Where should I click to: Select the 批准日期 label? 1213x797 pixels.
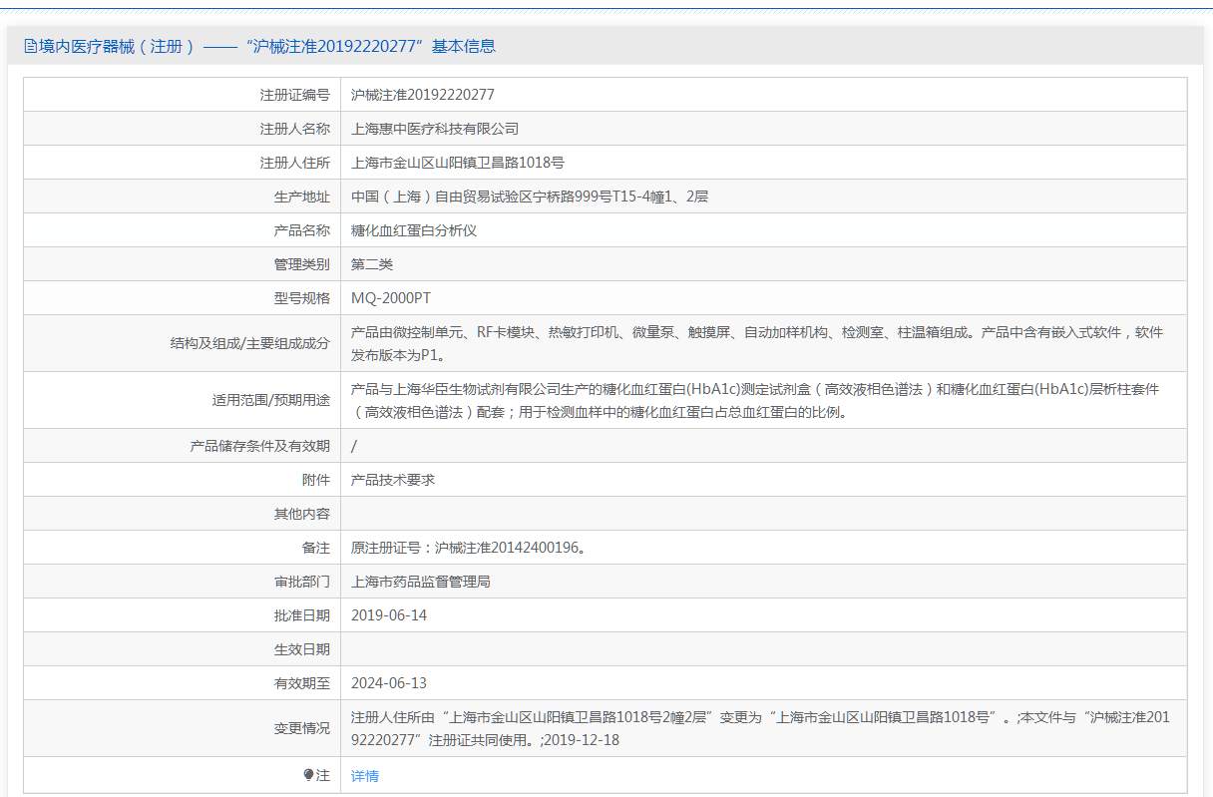[302, 615]
